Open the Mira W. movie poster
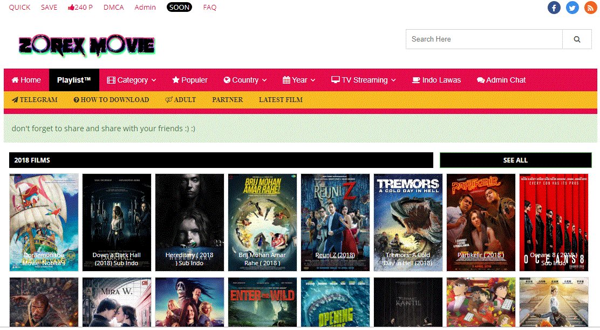 [x=117, y=302]
